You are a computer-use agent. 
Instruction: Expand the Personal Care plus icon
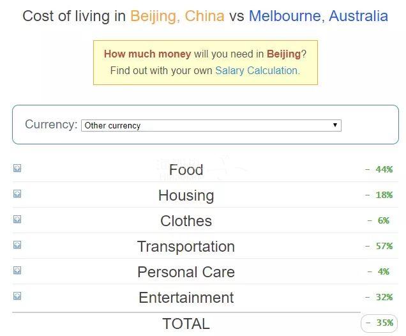[17, 270]
